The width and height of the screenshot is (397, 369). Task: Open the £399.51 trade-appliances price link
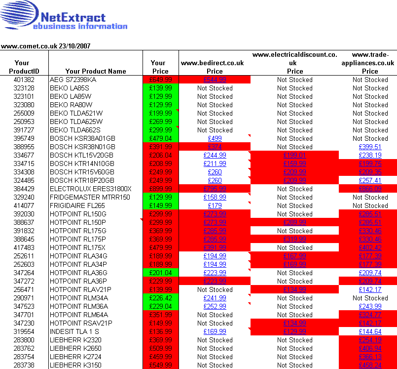pyautogui.click(x=370, y=147)
